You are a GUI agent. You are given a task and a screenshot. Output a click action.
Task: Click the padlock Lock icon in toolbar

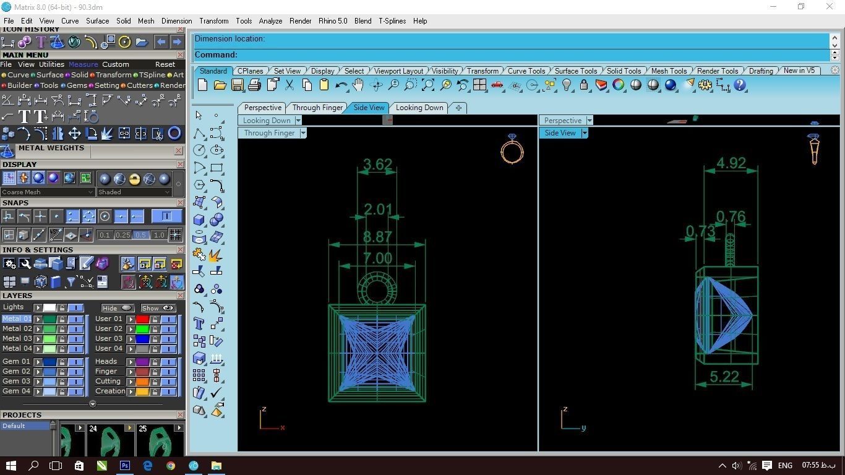584,85
